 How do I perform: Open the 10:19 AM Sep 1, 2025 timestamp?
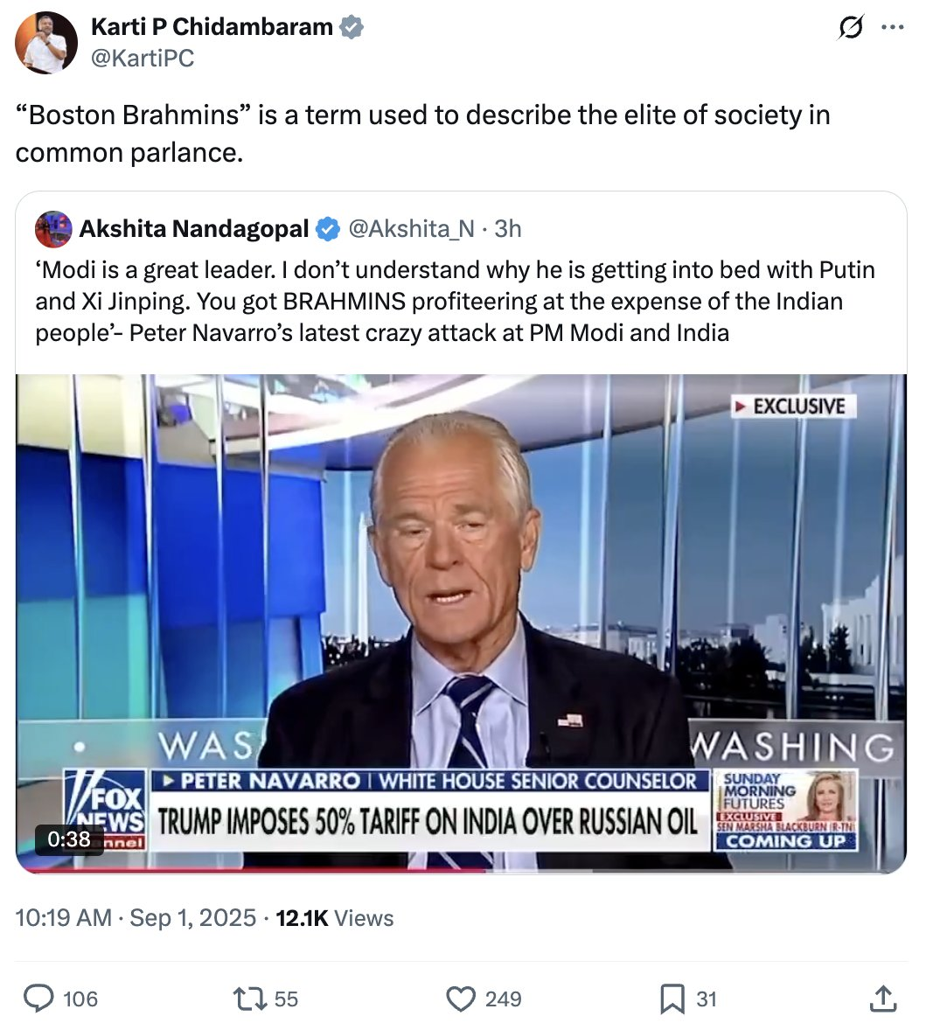coord(136,918)
